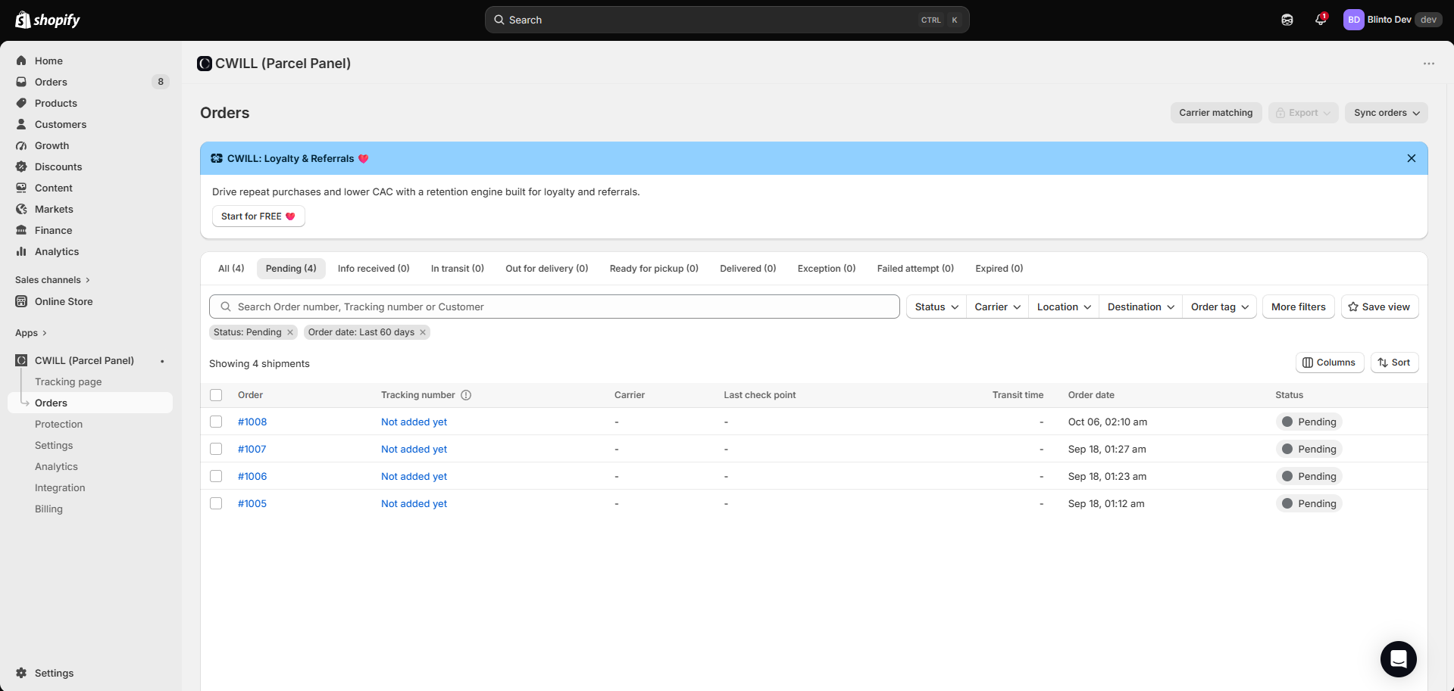Click the Home icon in the sidebar
This screenshot has width=1454, height=691.
coord(21,61)
